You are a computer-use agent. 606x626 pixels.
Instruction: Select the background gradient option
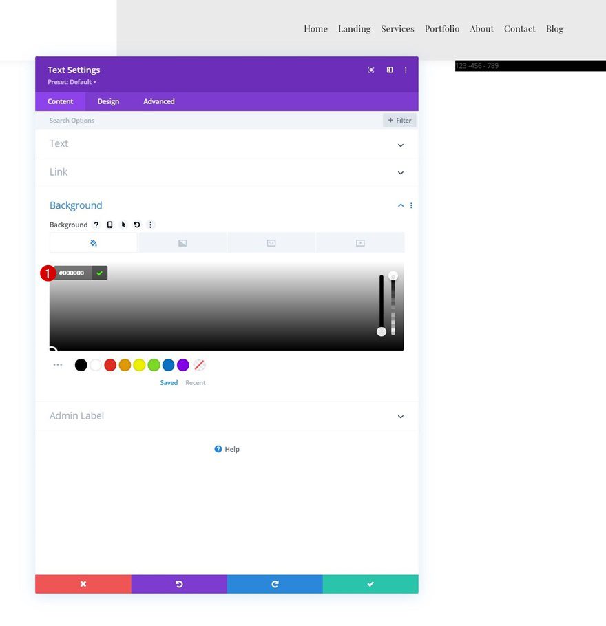(x=182, y=242)
